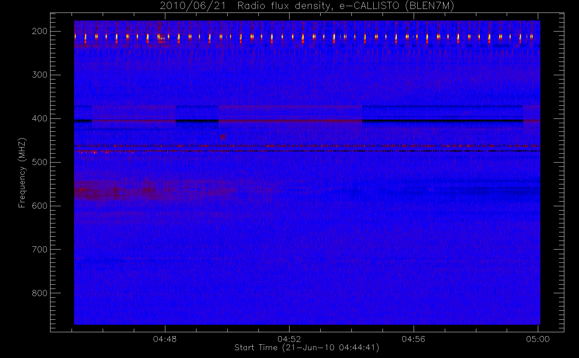Click the 05:00 time tick label
579x358 pixels.
538,339
